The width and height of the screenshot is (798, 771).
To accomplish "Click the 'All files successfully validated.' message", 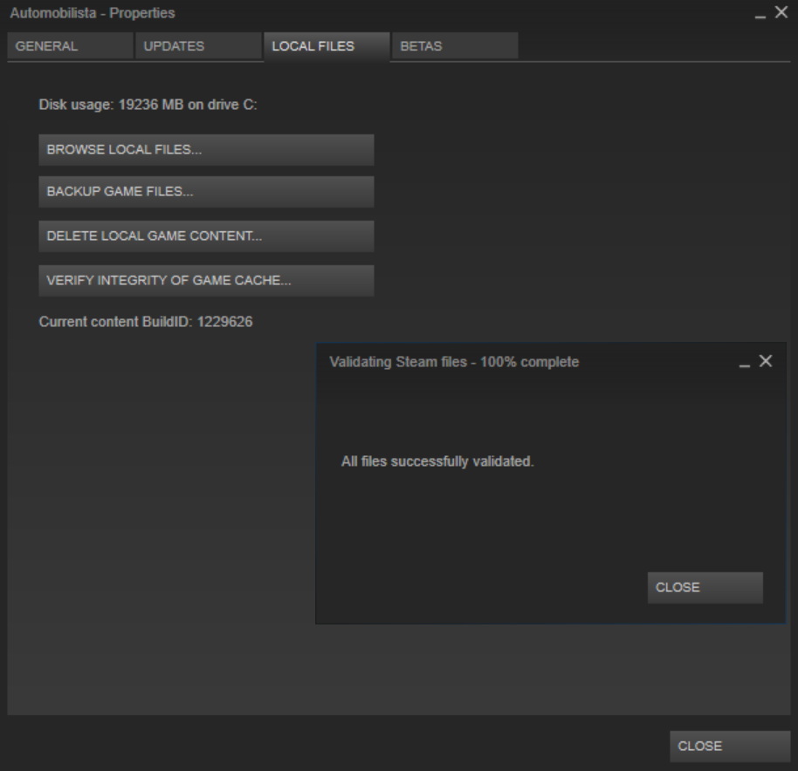I will tap(437, 461).
